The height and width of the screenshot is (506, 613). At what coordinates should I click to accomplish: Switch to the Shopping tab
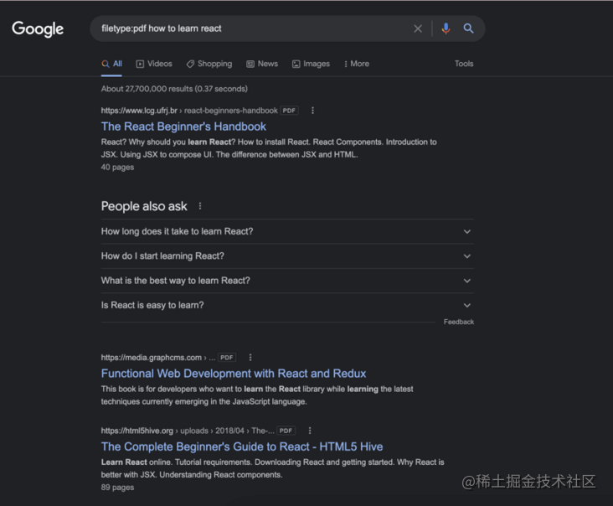[x=209, y=64]
